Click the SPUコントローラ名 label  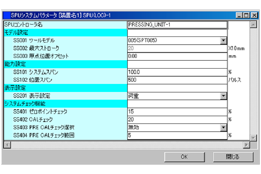[23, 25]
